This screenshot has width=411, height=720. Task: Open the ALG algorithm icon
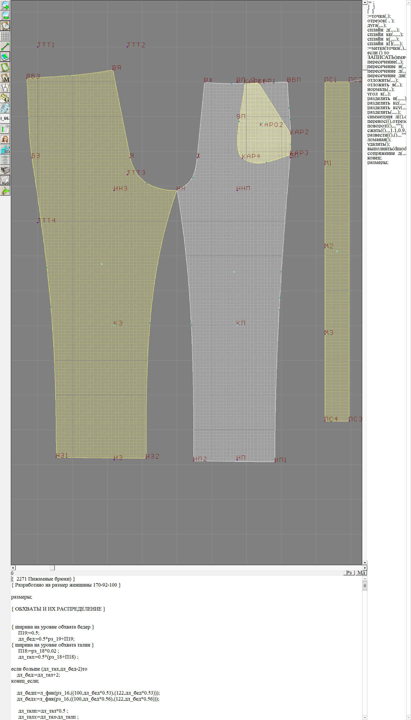point(5,181)
